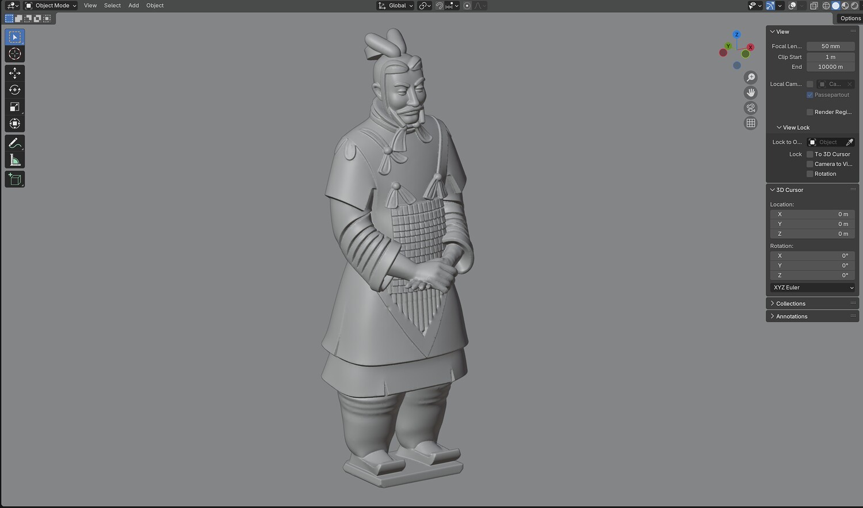Click the pan hand viewport button

[x=751, y=93]
